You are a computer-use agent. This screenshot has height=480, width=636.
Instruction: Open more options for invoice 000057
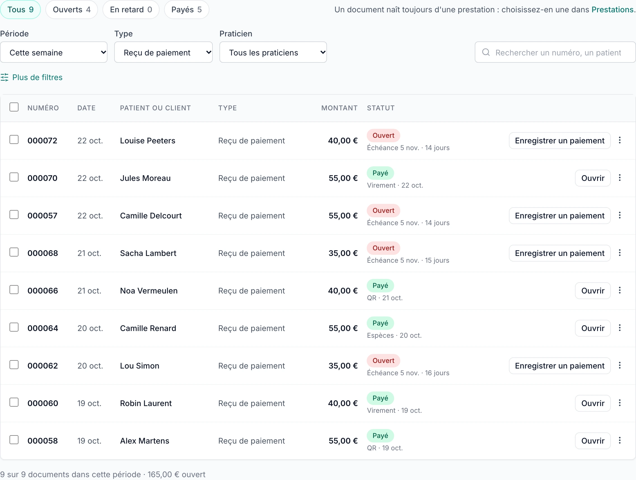coord(619,215)
